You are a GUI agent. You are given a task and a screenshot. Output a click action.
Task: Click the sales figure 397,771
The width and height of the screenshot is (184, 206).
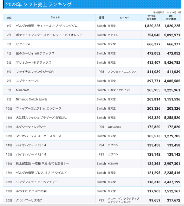pos(154,81)
